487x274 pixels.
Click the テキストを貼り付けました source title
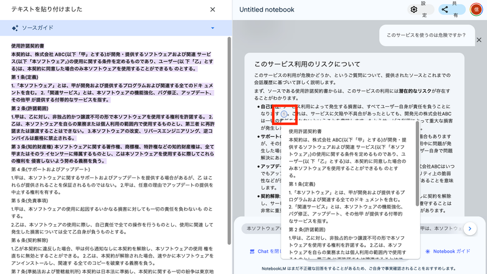point(43,10)
